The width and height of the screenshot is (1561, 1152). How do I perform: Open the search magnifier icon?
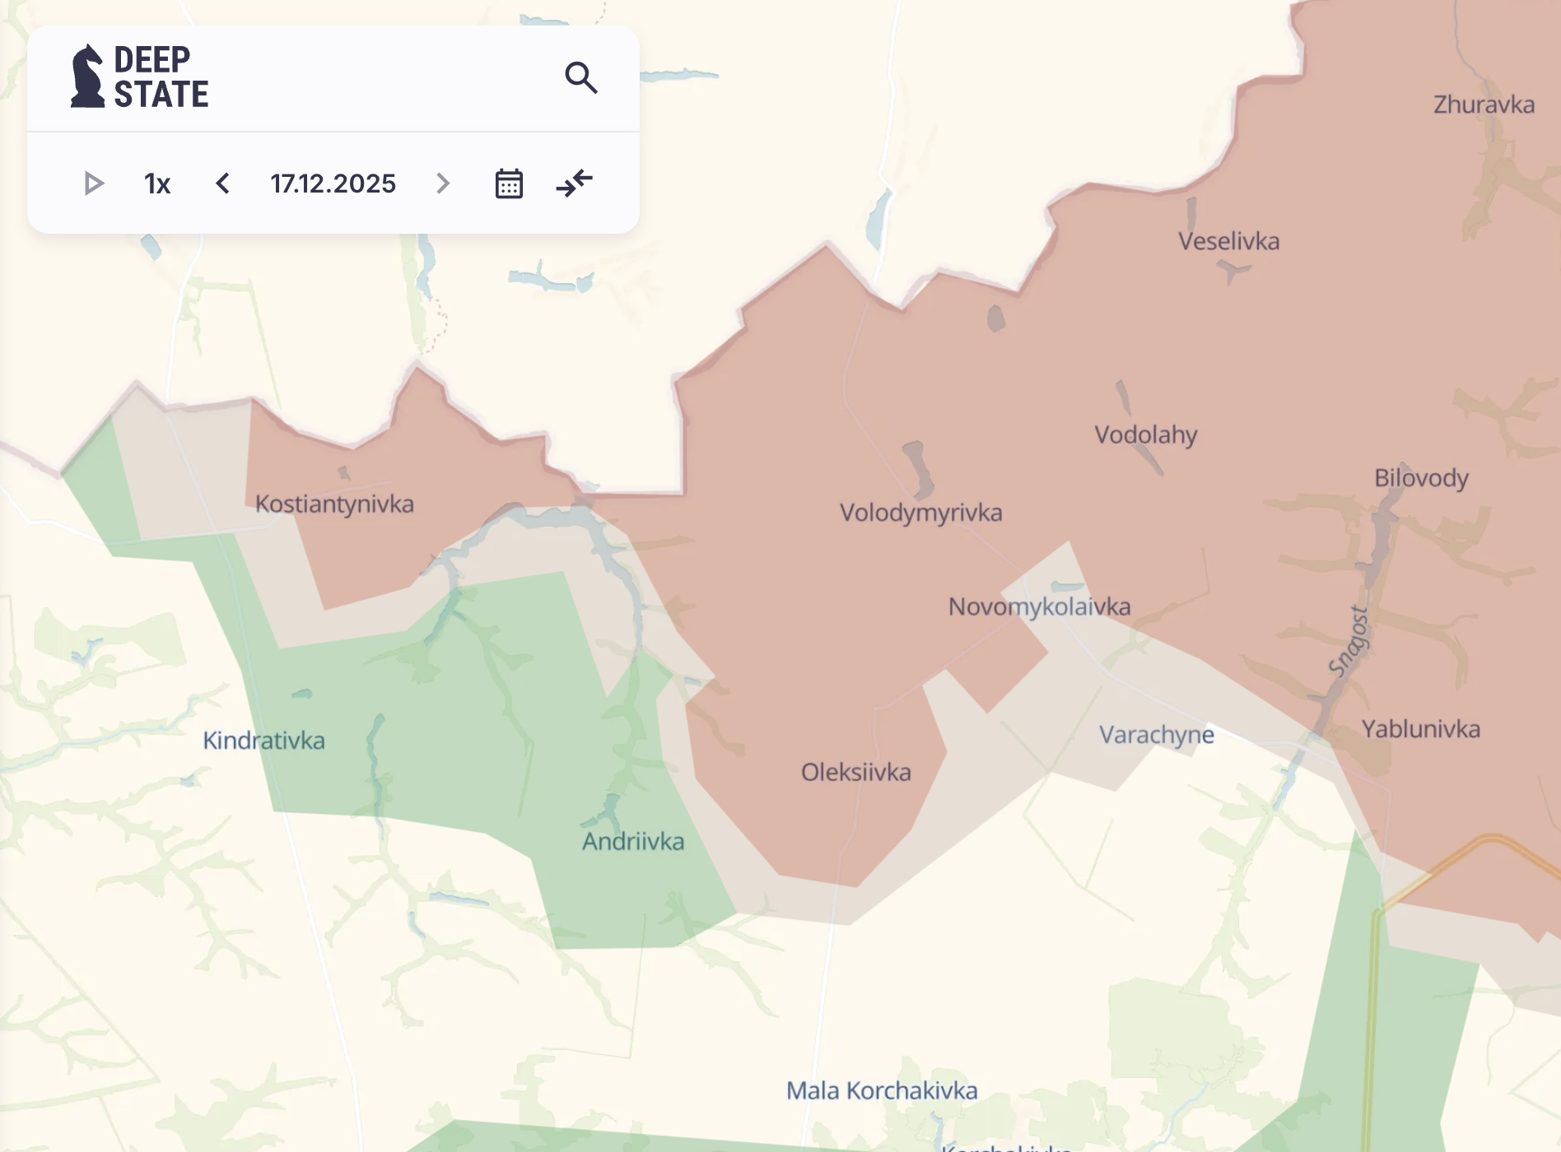(x=580, y=77)
